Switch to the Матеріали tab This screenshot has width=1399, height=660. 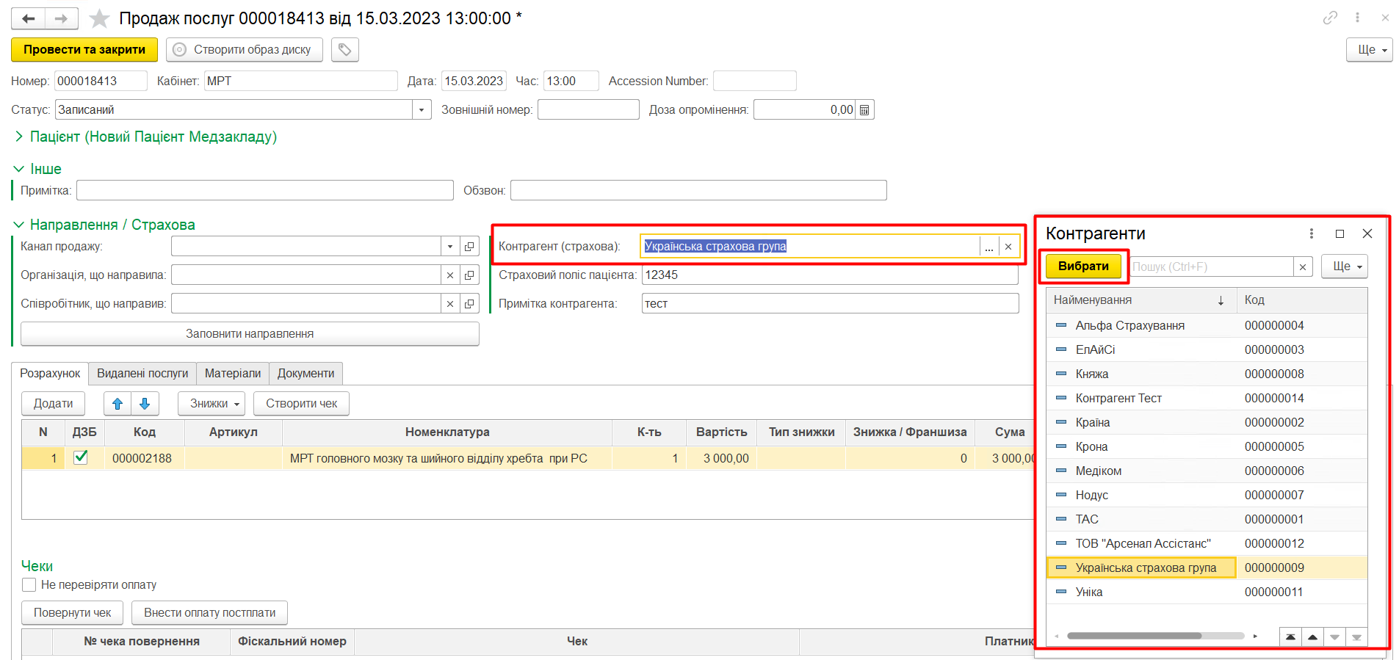click(x=232, y=374)
